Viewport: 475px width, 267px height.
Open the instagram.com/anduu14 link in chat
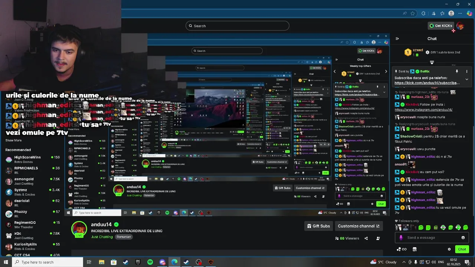click(423, 110)
